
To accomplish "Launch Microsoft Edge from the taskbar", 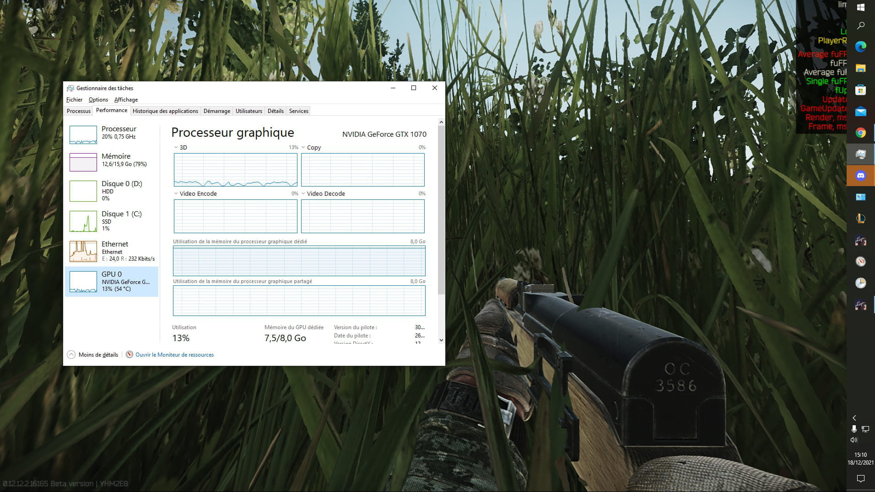I will (860, 47).
